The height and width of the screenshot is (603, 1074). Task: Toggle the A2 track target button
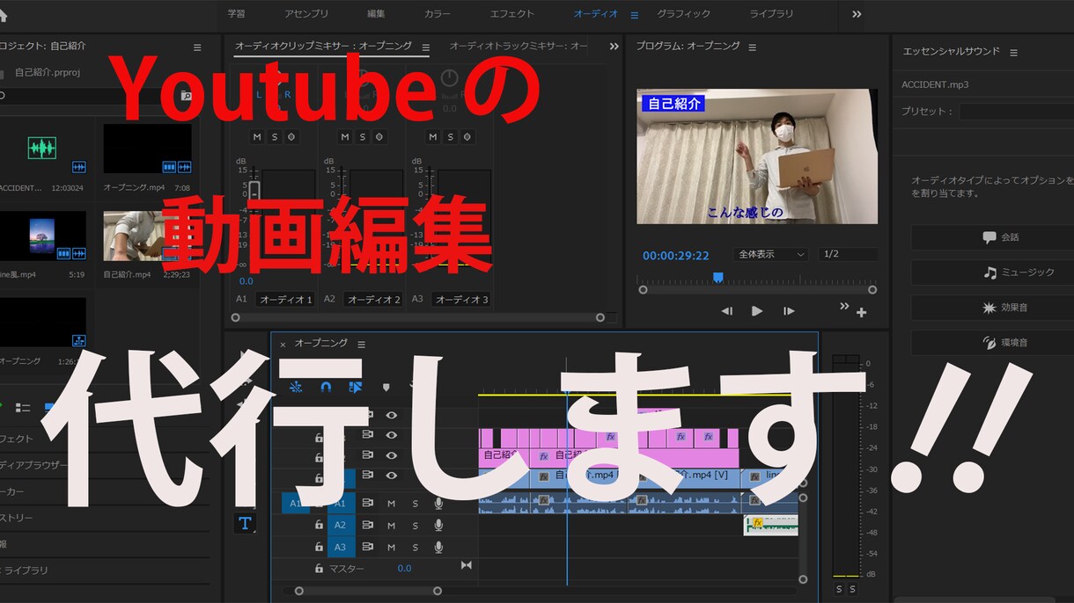(x=342, y=525)
